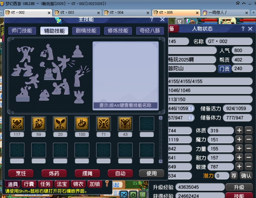256x198 pixels.
Task: Click the help question mark in 人物状态 panel
Action: [x=243, y=29]
